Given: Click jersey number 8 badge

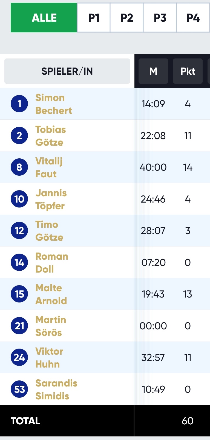Looking at the screenshot, I should pyautogui.click(x=19, y=167).
